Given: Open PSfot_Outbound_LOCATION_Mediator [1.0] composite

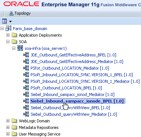Looking at the screenshot, I should click(70, 68).
